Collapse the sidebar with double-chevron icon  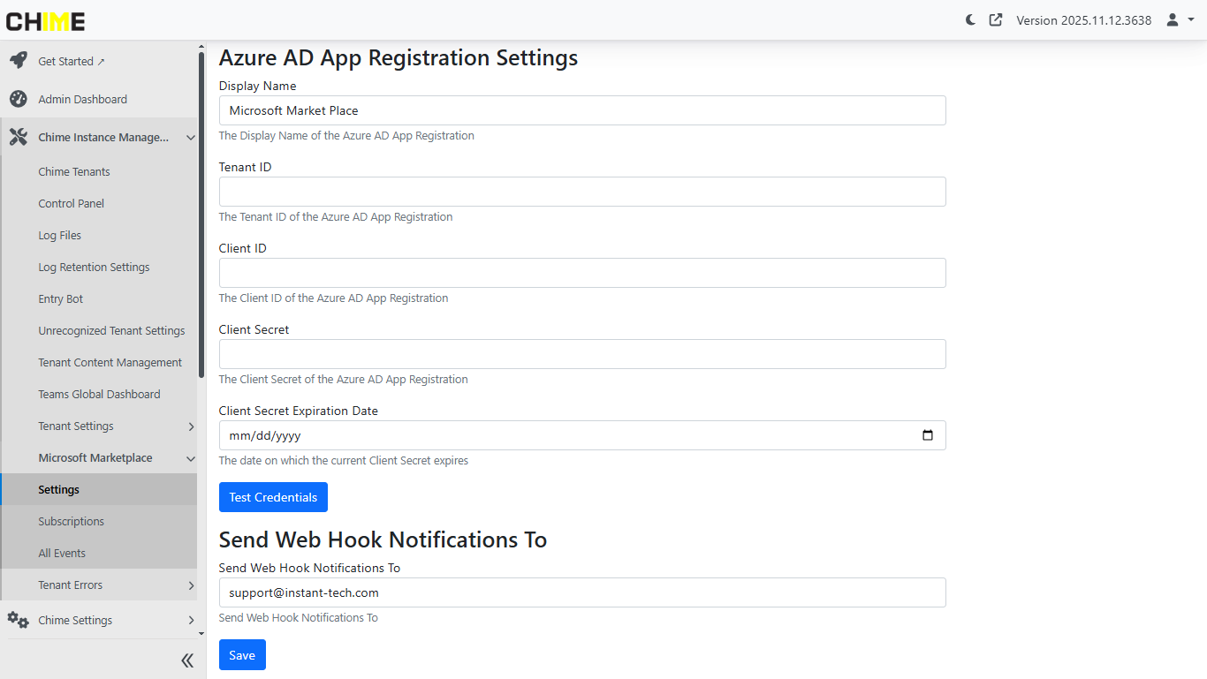186,660
